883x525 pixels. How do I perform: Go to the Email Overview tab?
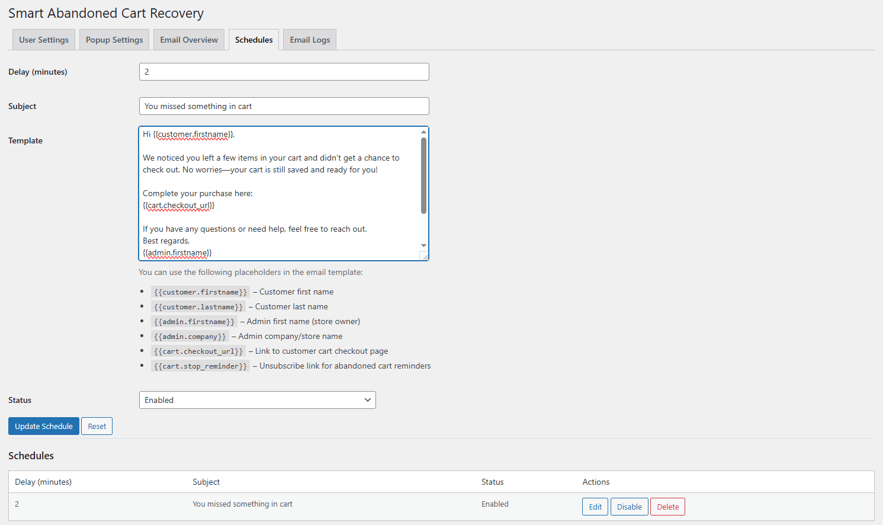(x=189, y=40)
